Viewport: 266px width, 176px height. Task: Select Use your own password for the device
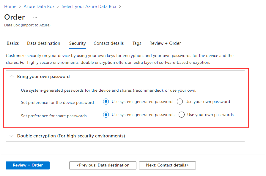coord(180,102)
